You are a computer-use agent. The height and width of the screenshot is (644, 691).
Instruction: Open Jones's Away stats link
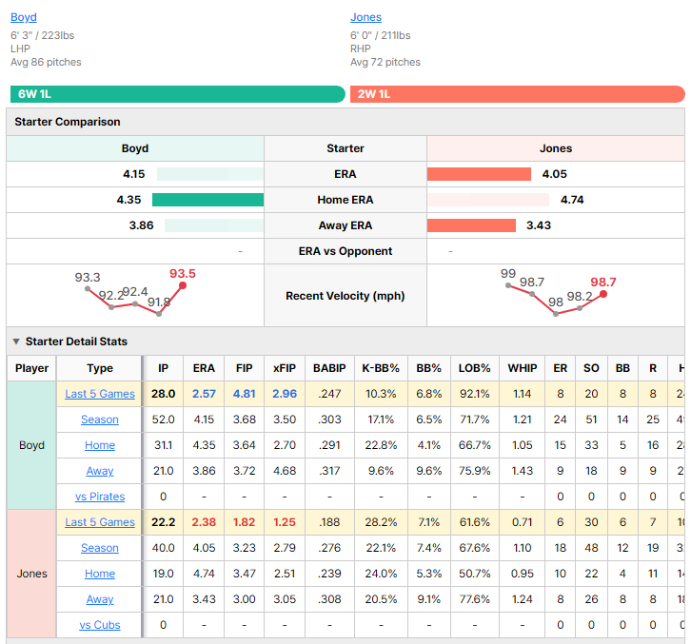pyautogui.click(x=100, y=599)
